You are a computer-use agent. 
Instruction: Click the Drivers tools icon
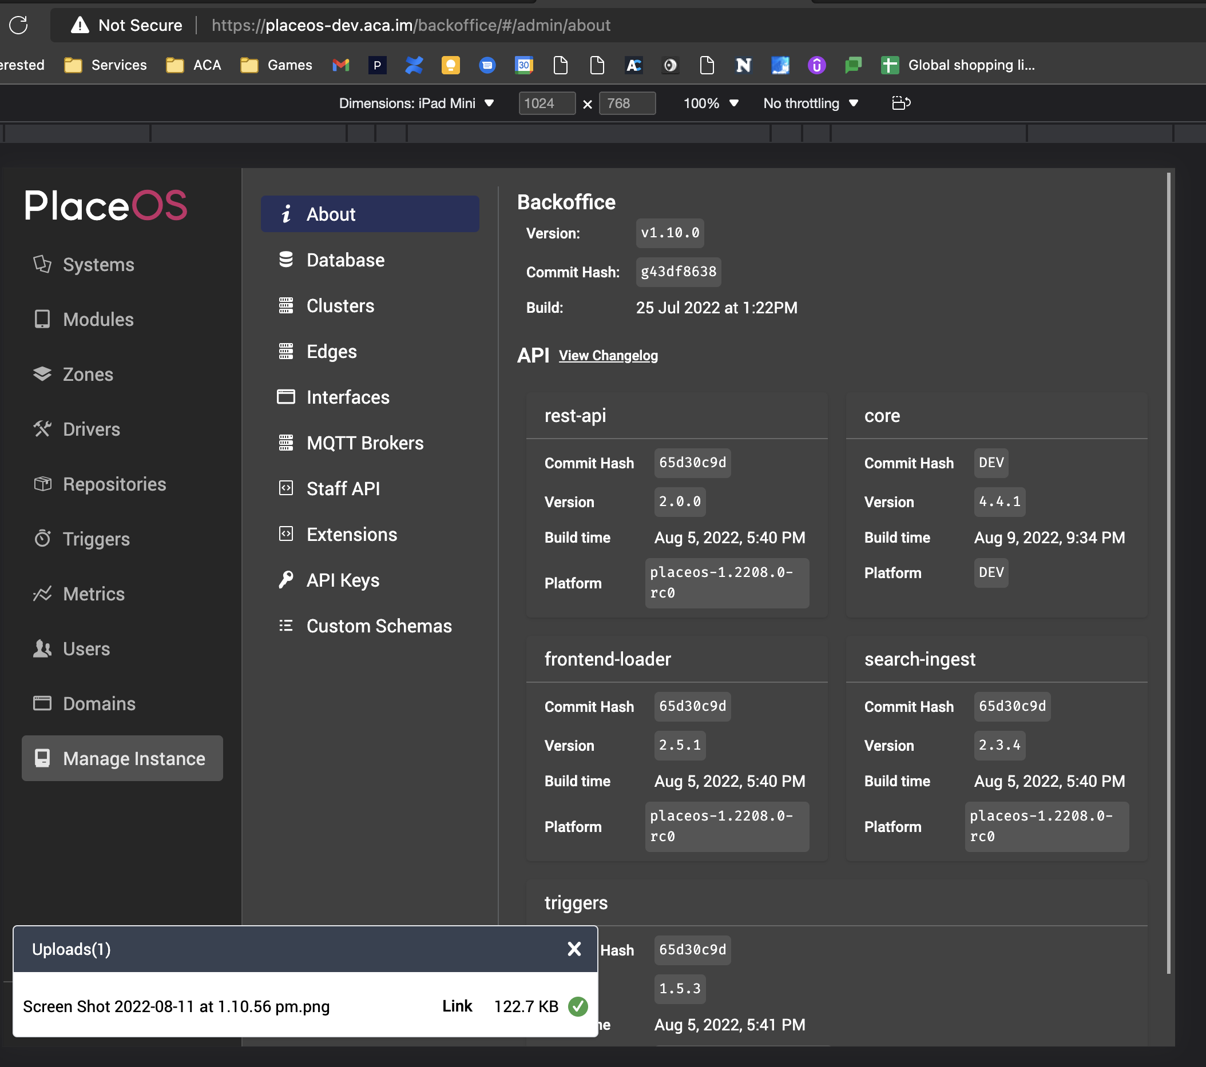(42, 429)
